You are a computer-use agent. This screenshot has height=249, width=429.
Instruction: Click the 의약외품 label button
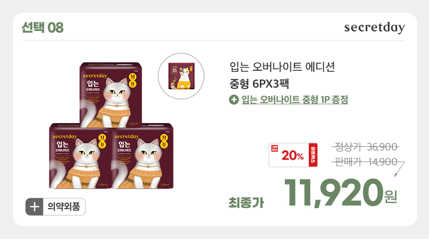(x=55, y=207)
